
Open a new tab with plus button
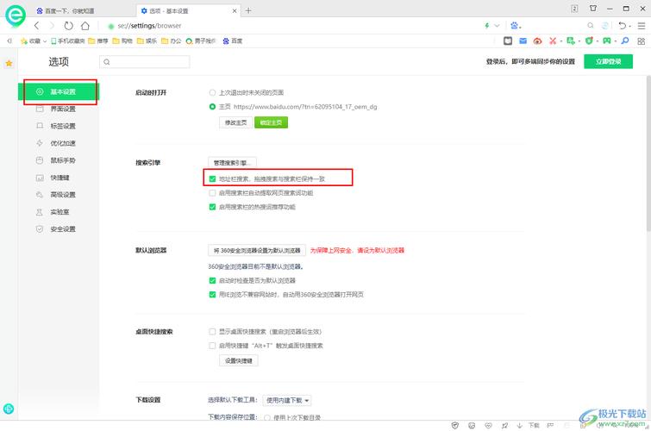[x=248, y=11]
